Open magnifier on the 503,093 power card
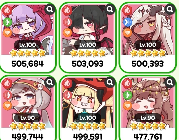Screen dimensions: 179x140 click(110, 9)
